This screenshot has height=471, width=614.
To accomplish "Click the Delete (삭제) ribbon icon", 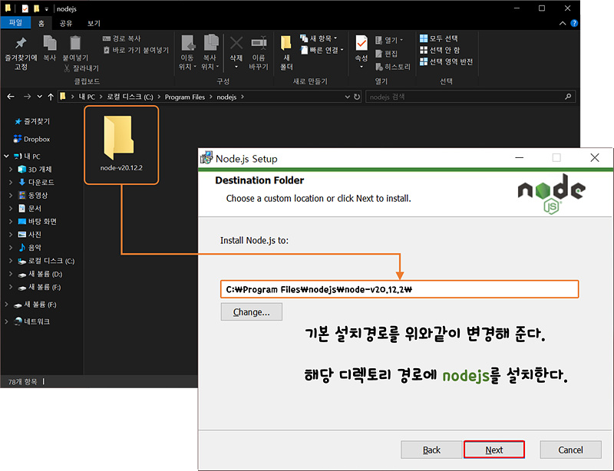I will [x=236, y=43].
